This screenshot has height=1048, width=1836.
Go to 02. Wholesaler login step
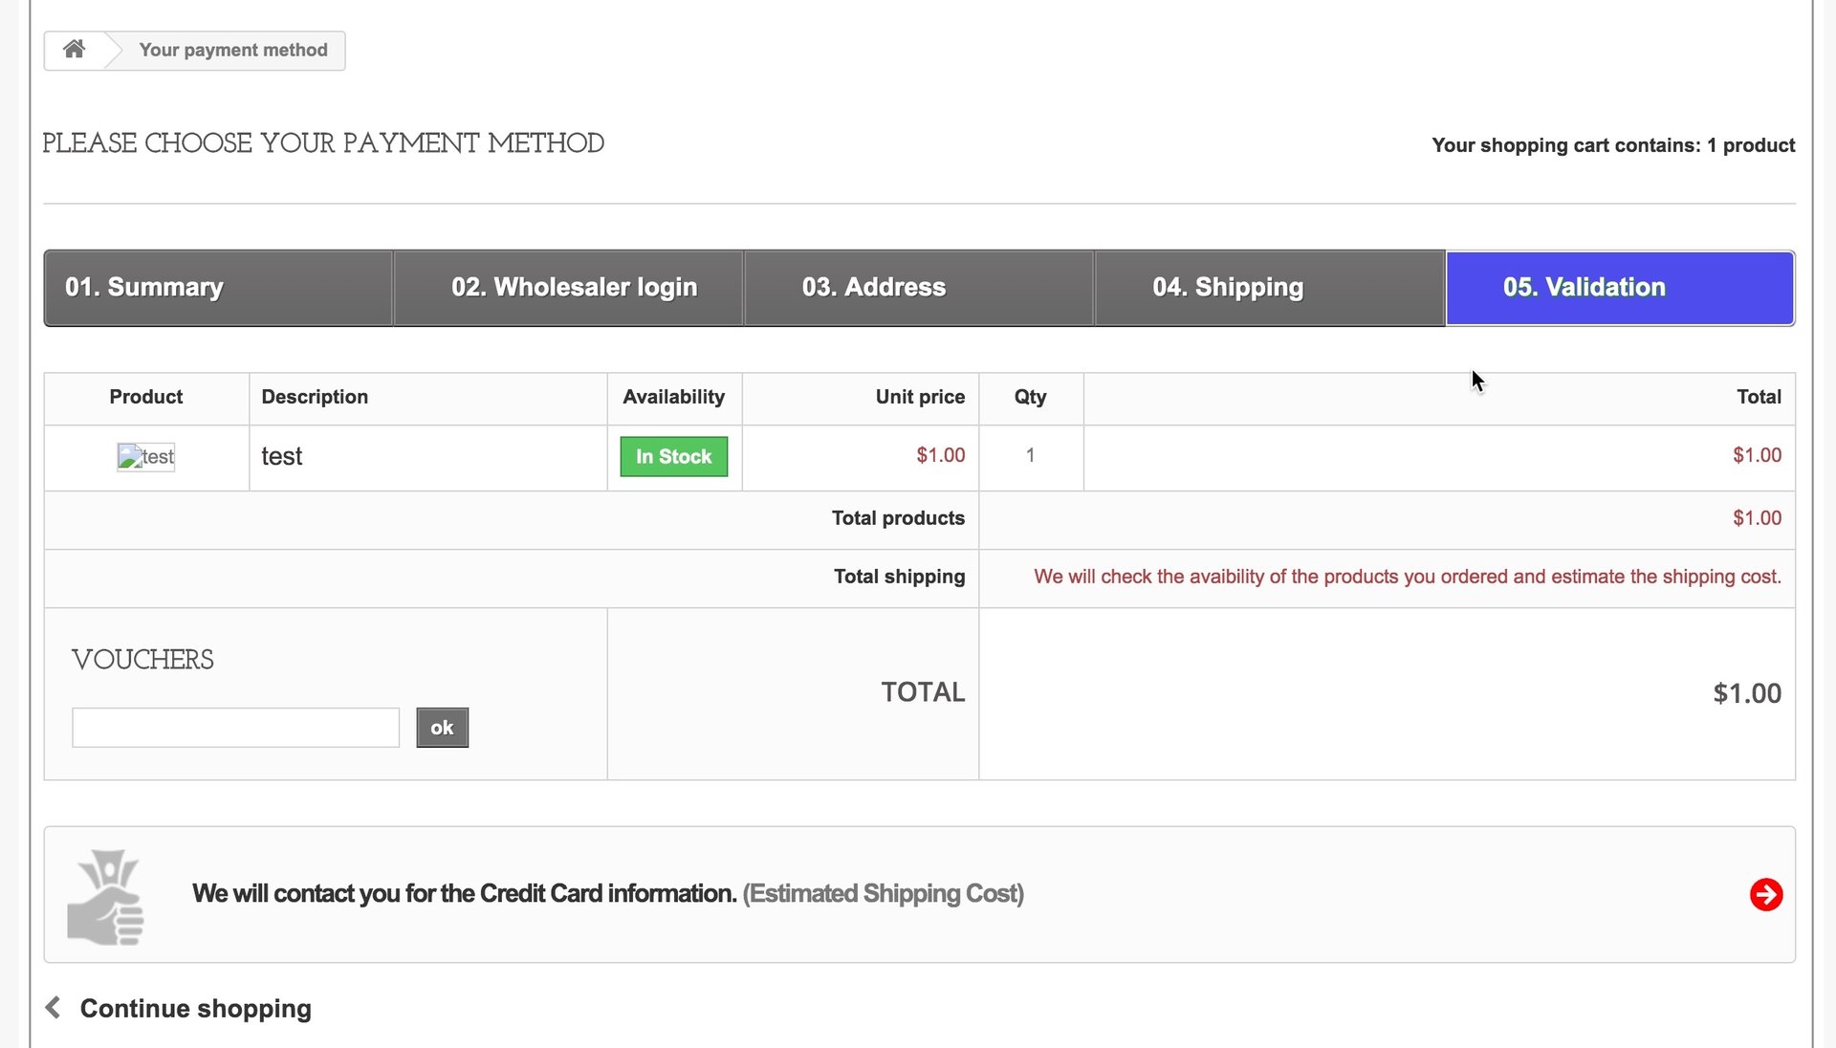click(x=574, y=288)
